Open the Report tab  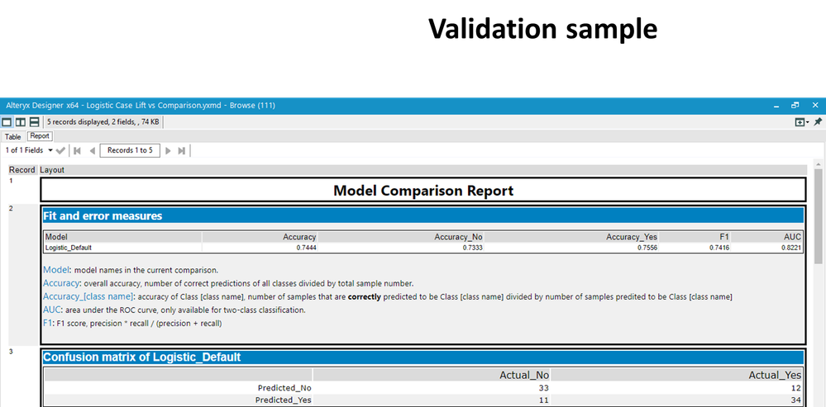pos(40,136)
